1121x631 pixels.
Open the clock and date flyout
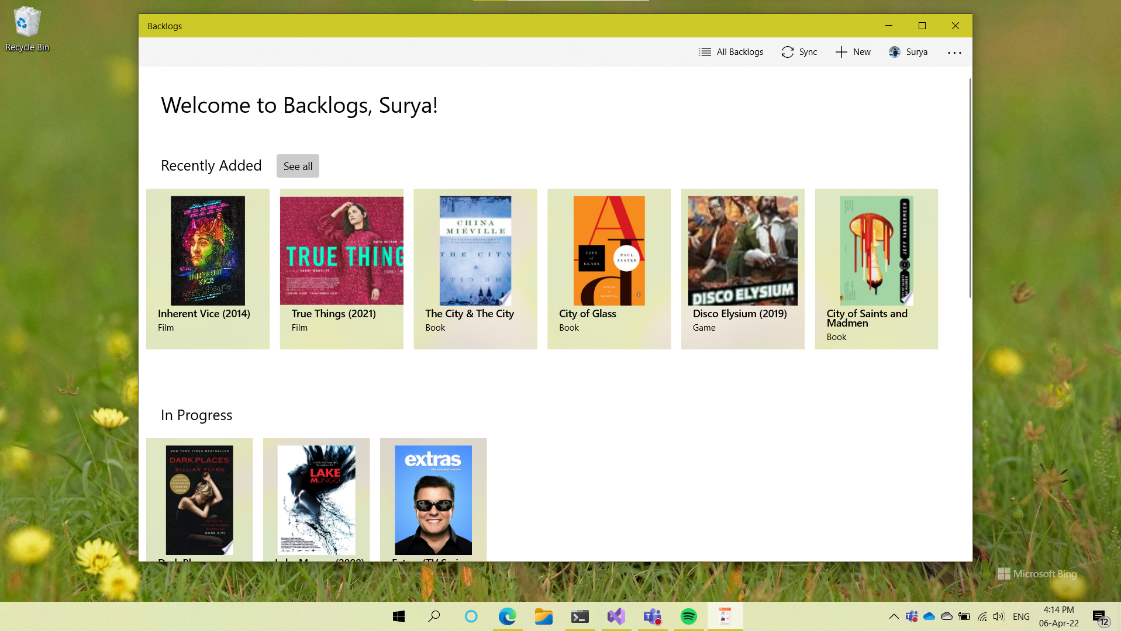click(1058, 616)
